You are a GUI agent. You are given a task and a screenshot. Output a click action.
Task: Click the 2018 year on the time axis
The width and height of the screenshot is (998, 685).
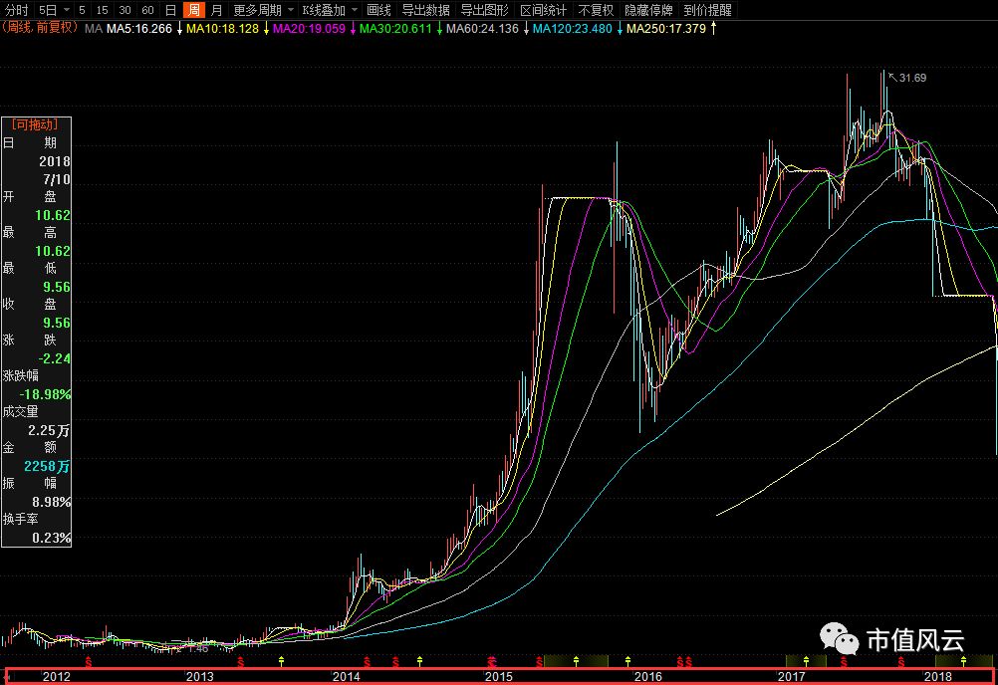[937, 677]
